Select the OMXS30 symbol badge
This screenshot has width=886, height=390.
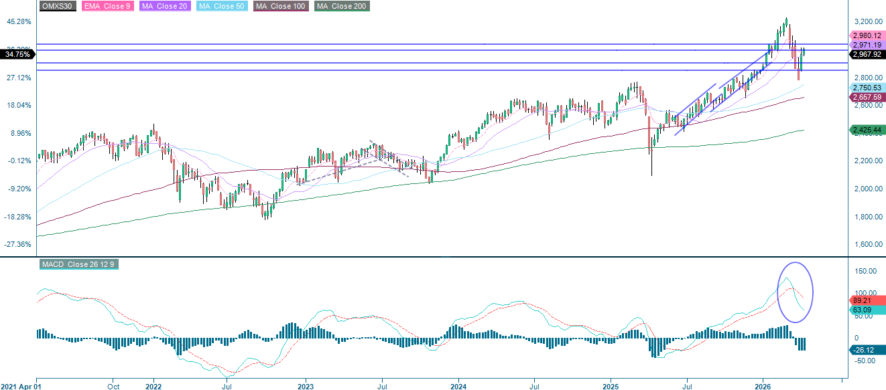[56, 7]
